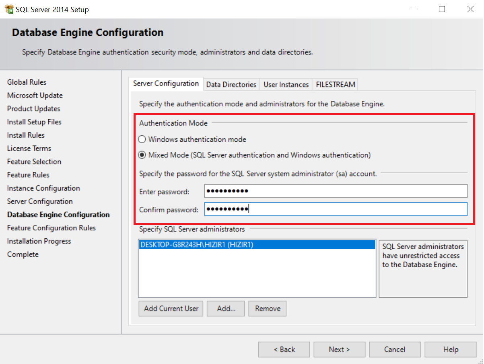Click License Terms step in sidebar
The height and width of the screenshot is (364, 484).
coord(29,148)
